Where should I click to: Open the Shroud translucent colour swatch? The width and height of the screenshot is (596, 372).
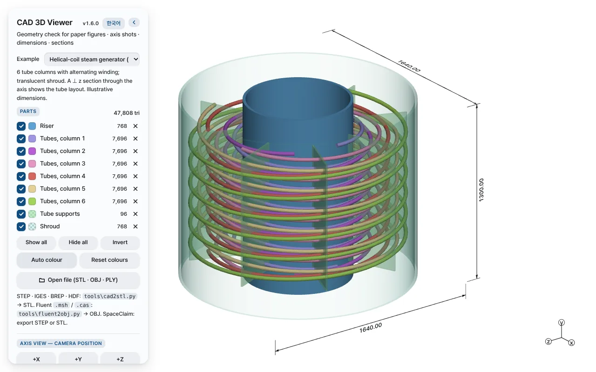point(32,226)
